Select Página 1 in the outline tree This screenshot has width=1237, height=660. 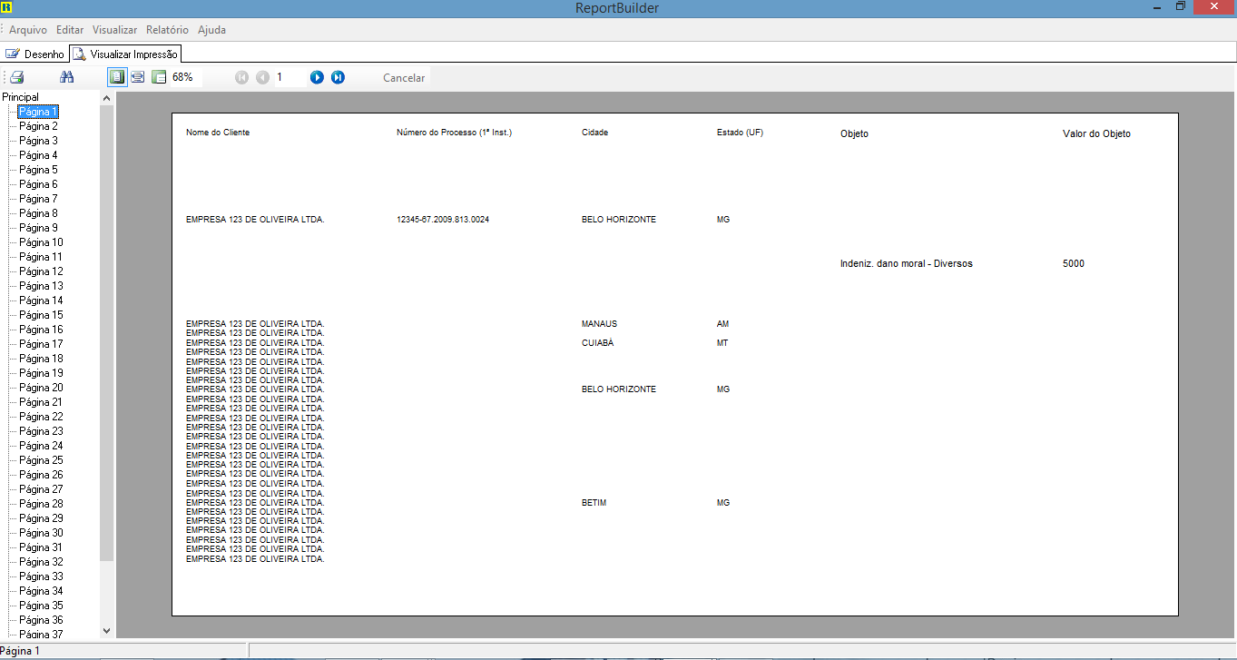click(38, 112)
